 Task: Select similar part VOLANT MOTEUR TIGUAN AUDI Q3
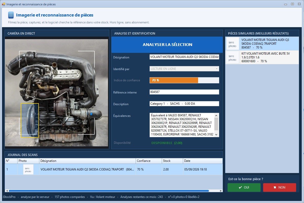262,44
